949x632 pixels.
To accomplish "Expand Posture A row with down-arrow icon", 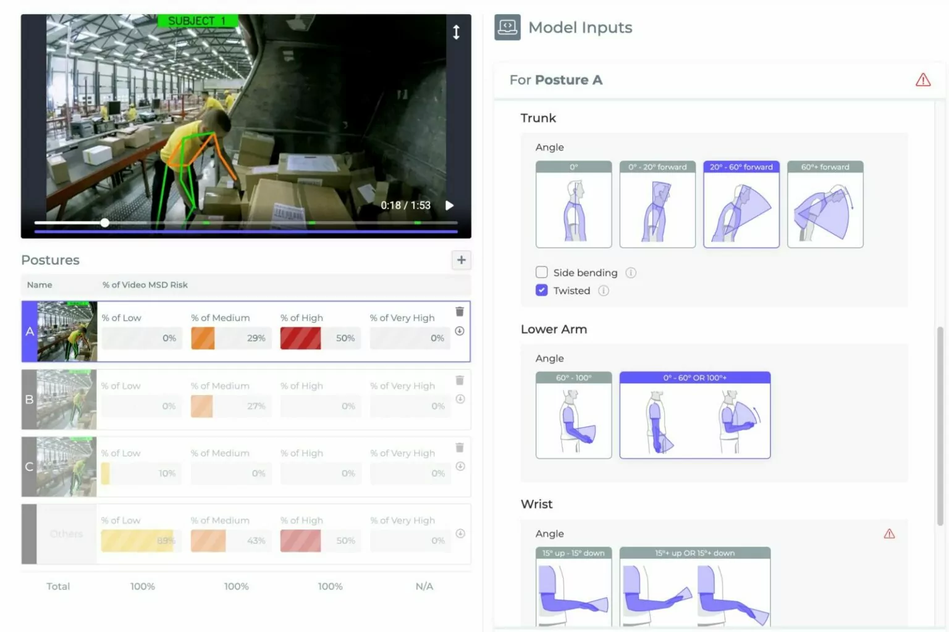I will click(x=460, y=331).
